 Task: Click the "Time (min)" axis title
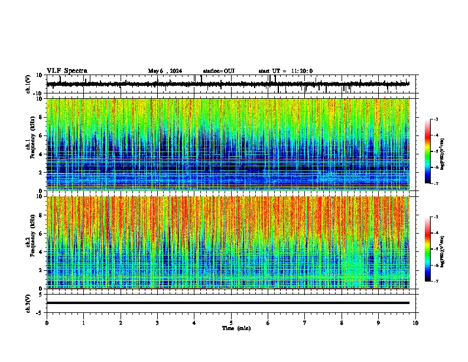point(236,328)
